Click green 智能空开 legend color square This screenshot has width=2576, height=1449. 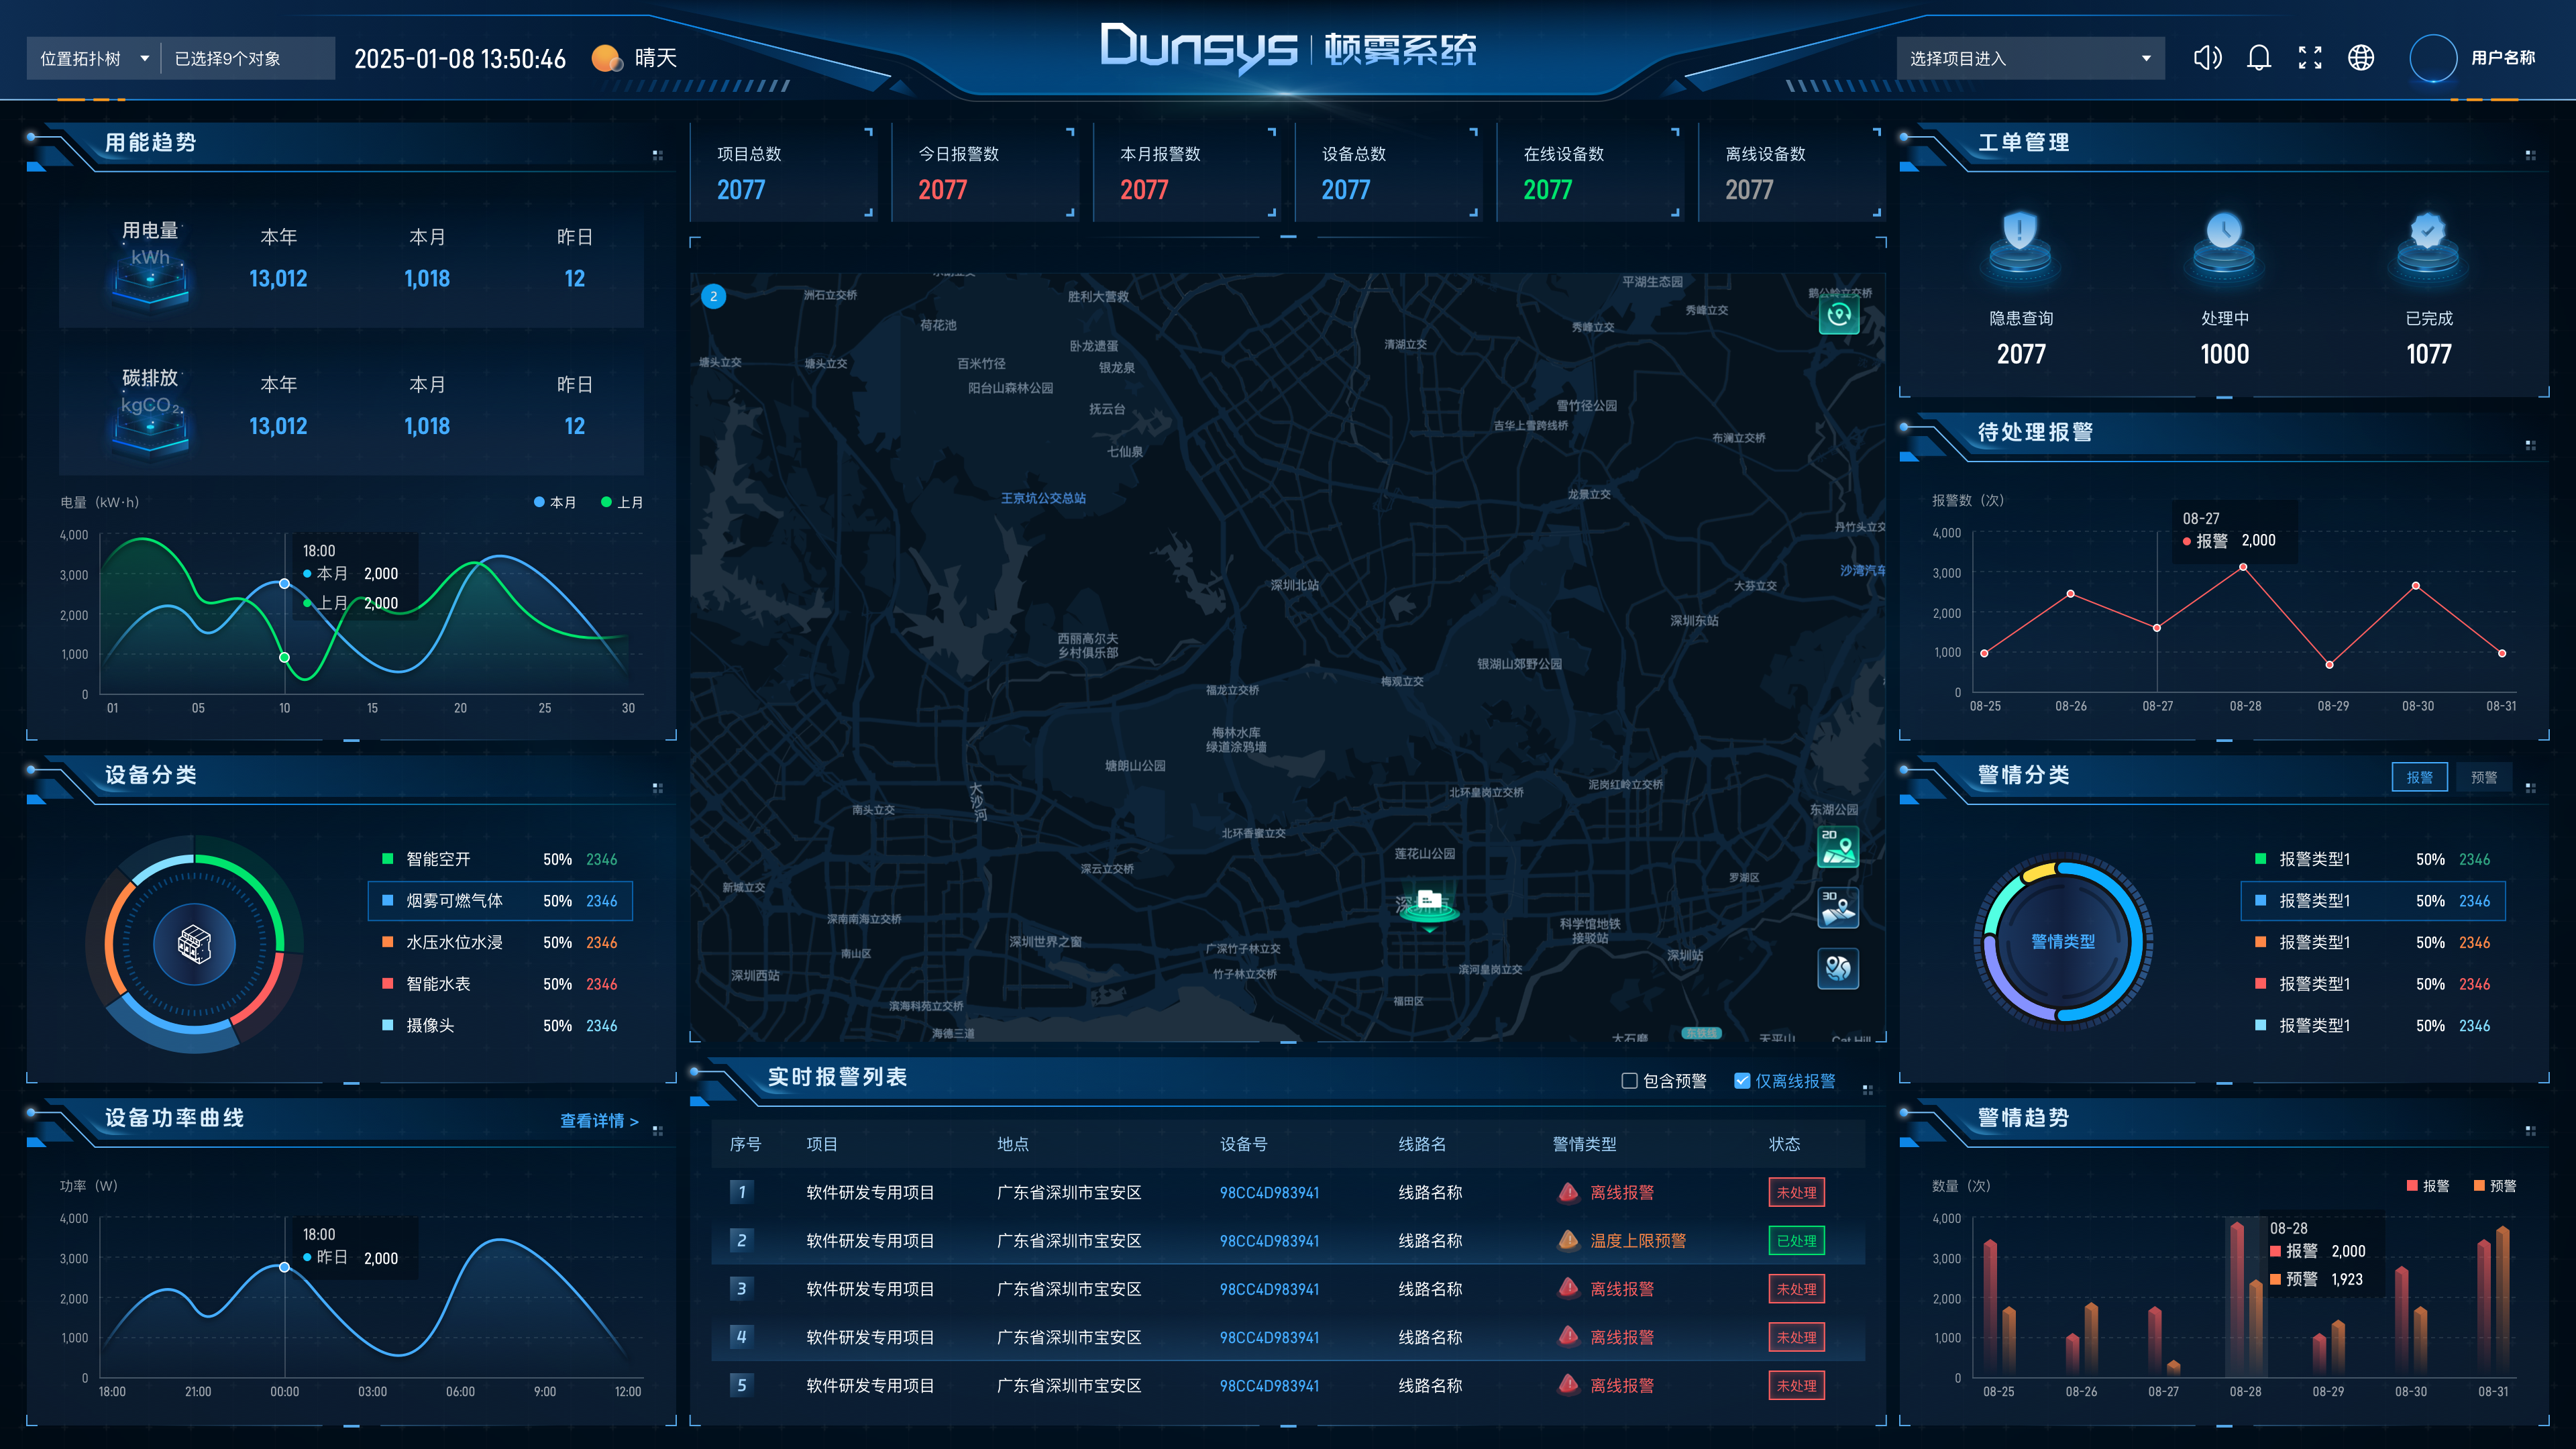(388, 859)
